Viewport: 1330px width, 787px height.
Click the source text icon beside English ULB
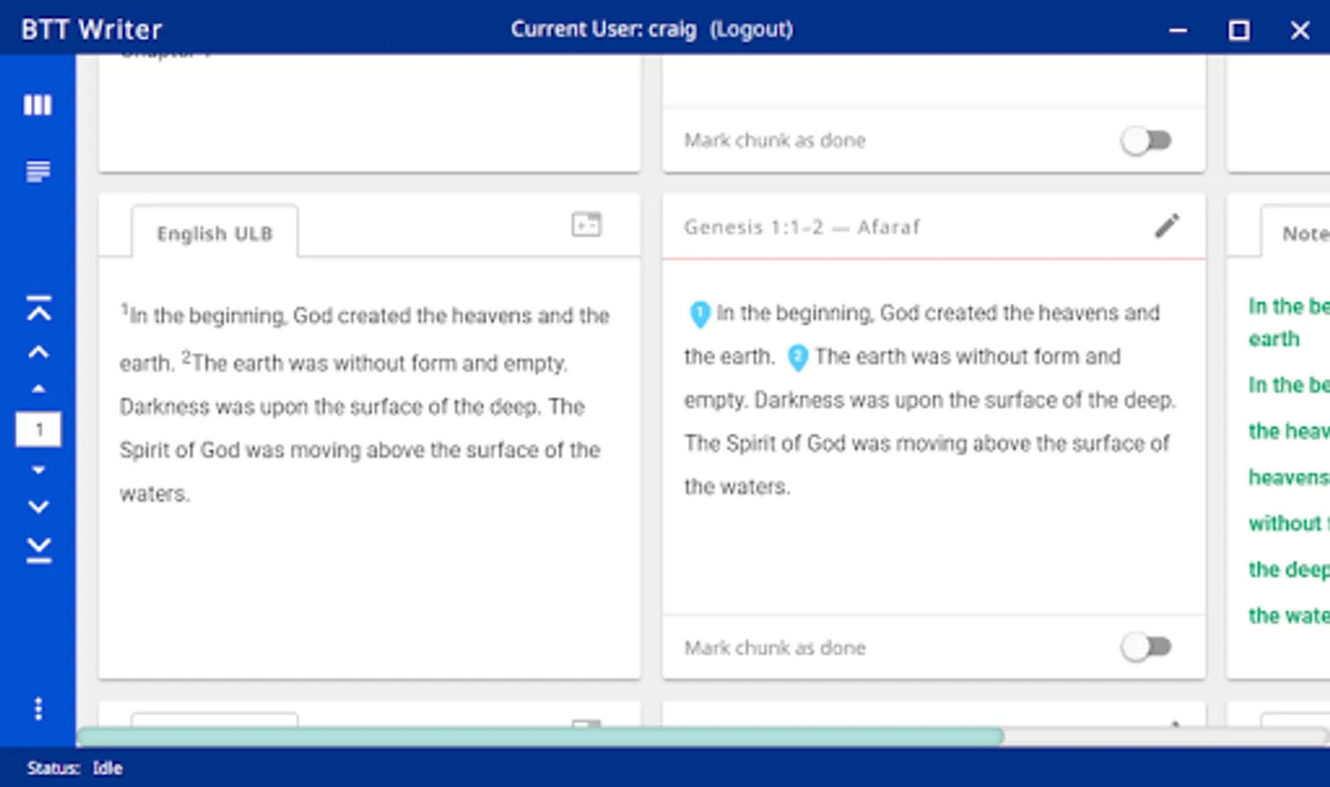pyautogui.click(x=586, y=225)
